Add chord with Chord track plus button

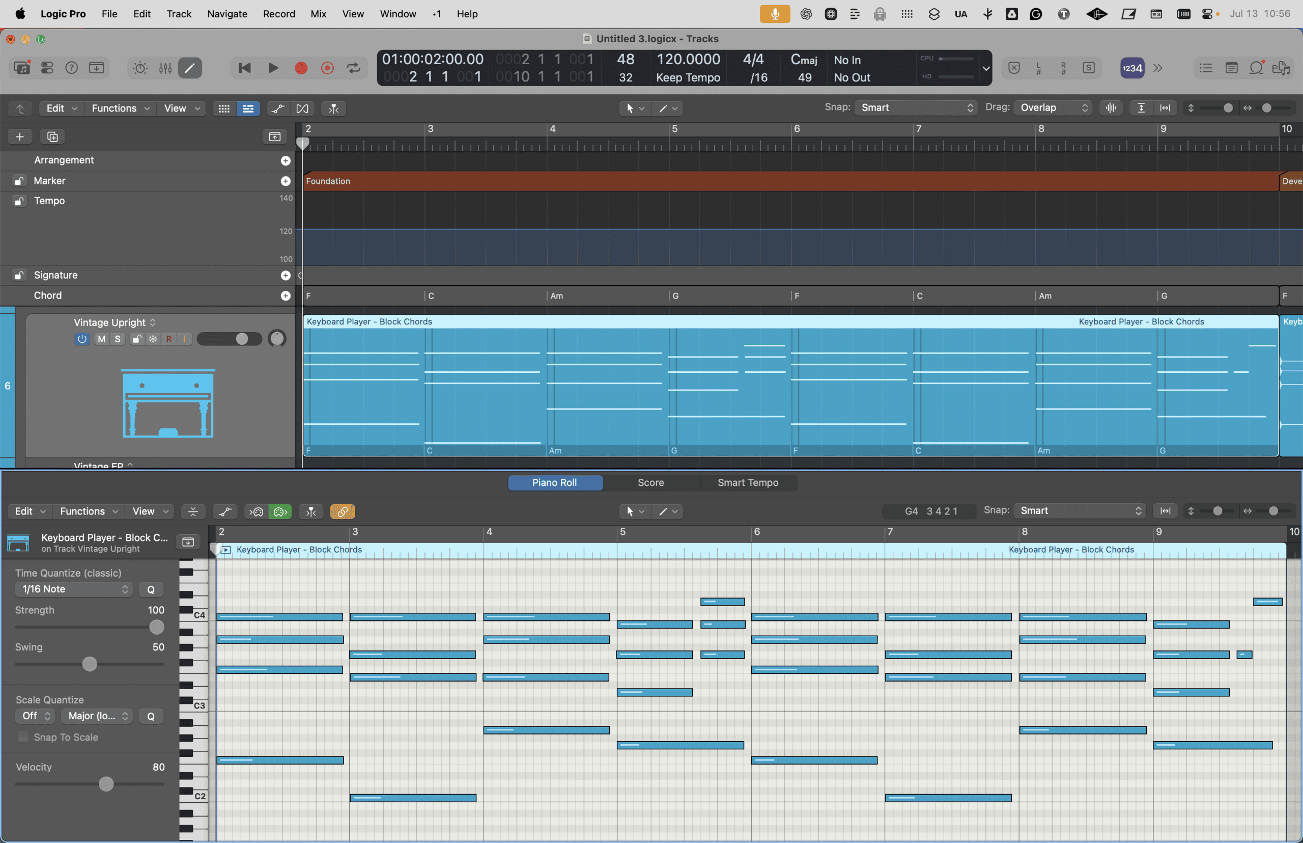(286, 296)
